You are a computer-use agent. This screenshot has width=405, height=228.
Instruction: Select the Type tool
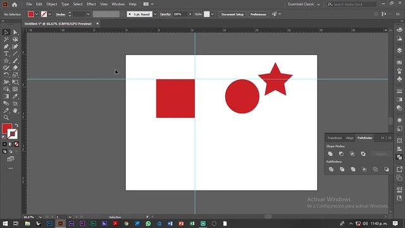(6, 54)
